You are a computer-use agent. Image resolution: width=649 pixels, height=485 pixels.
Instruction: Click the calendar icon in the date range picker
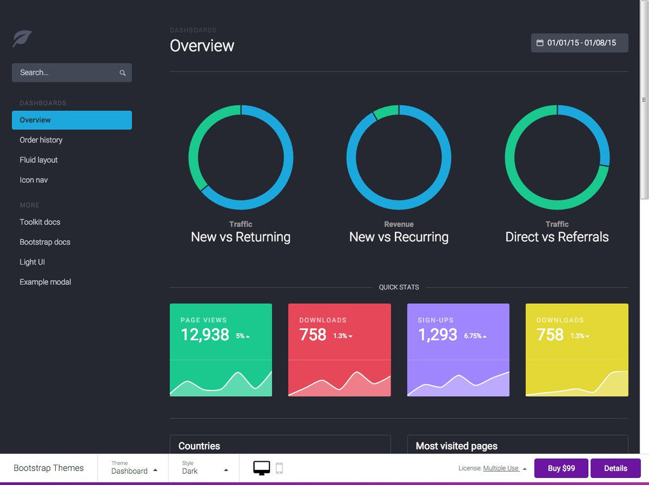[x=539, y=43]
